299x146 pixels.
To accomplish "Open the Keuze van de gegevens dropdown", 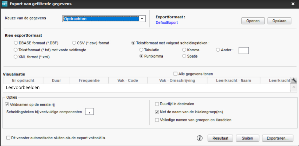I will pyautogui.click(x=142, y=19).
